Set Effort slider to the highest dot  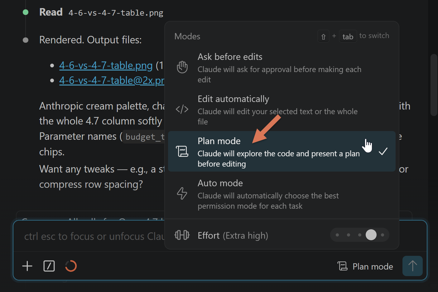click(382, 235)
